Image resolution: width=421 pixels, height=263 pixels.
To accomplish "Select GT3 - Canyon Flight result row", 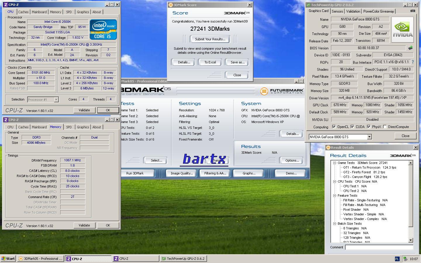I will tap(365, 177).
